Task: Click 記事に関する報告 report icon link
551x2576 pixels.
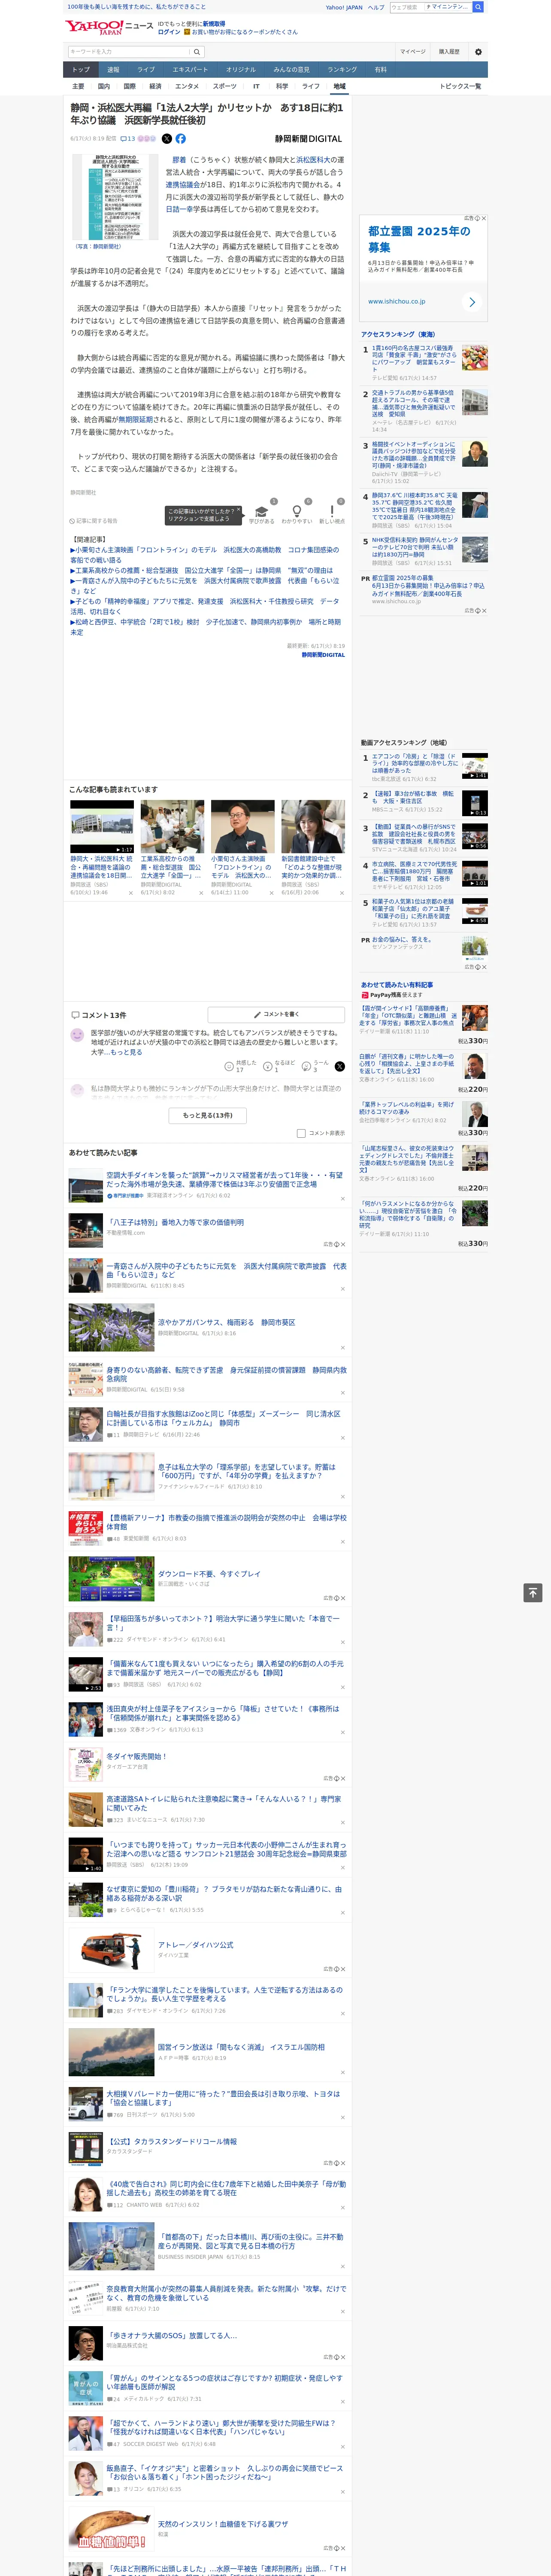Action: point(94,521)
